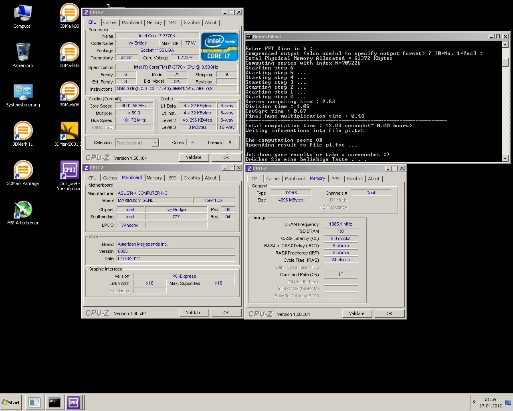Screen dimensions: 513x411
Task: Open SPD tab in top CPU-Z window
Action: click(173, 22)
